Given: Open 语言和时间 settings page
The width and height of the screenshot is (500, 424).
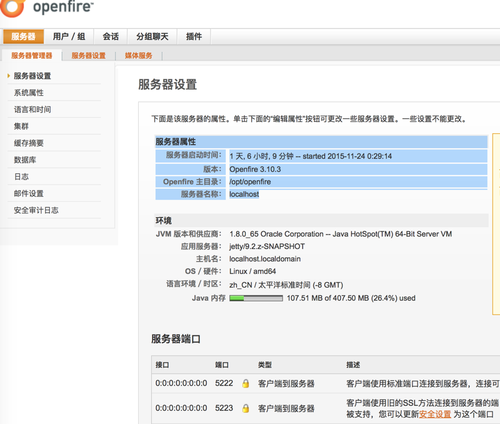Looking at the screenshot, I should 32,109.
